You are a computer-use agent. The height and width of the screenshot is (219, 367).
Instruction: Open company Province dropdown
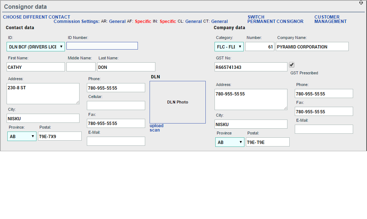pos(229,142)
